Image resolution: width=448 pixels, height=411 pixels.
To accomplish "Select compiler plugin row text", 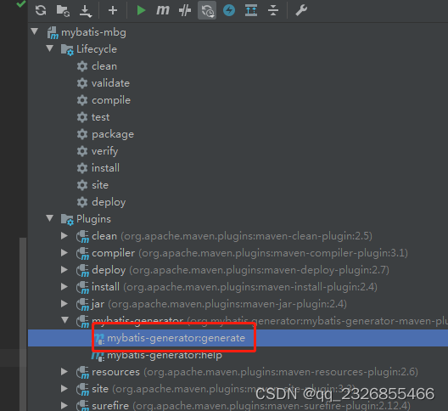I will pyautogui.click(x=250, y=253).
